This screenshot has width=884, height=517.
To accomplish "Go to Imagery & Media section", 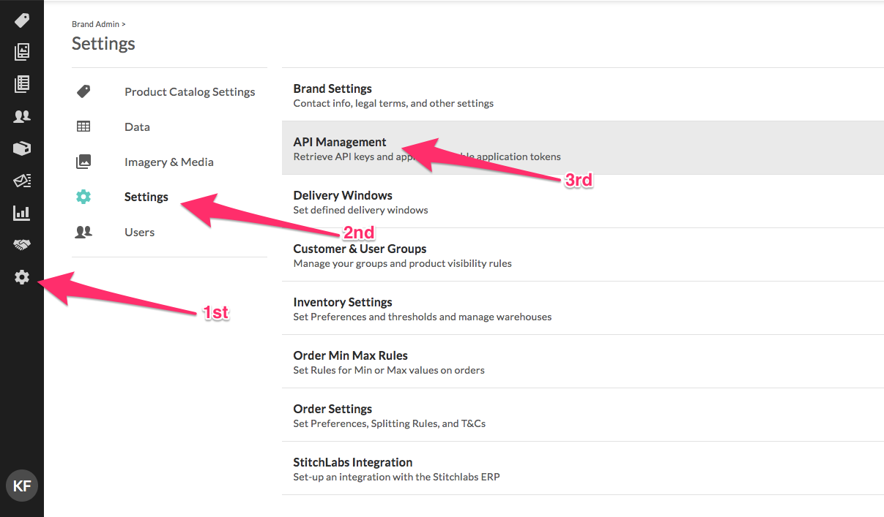I will (169, 162).
